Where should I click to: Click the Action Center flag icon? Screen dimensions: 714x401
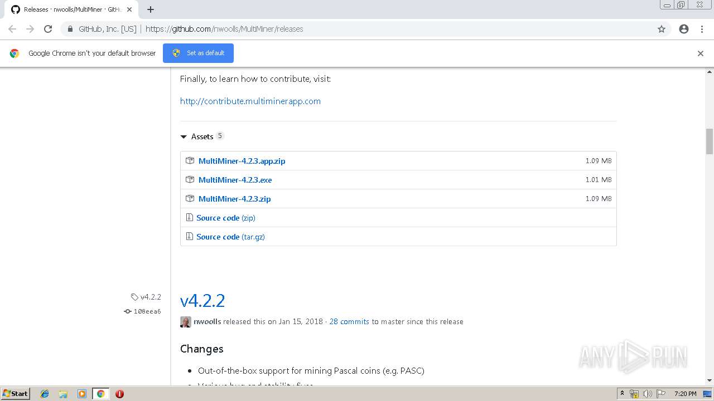pos(661,394)
